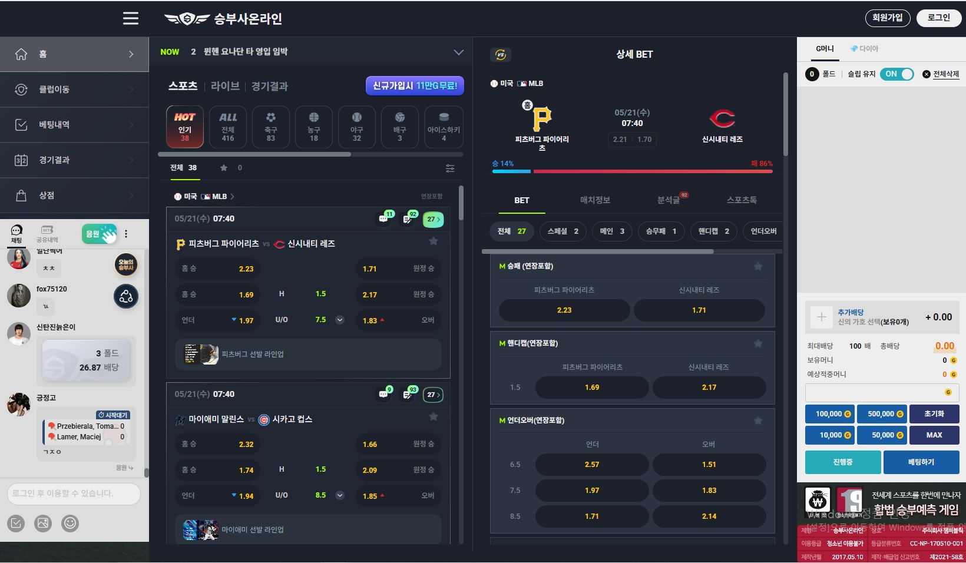Filter by 아이스하키 ice hockey icon
This screenshot has height=563, width=966.
click(x=444, y=127)
